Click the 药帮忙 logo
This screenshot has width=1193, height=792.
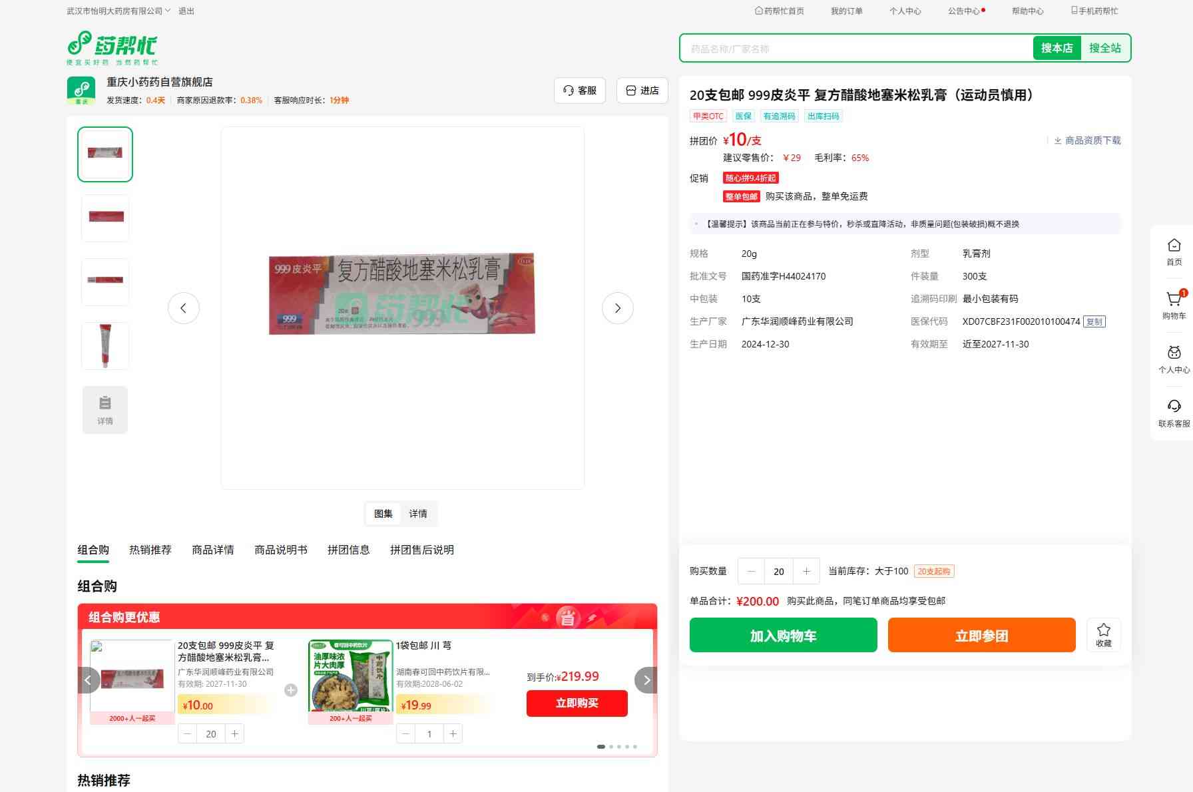click(113, 47)
